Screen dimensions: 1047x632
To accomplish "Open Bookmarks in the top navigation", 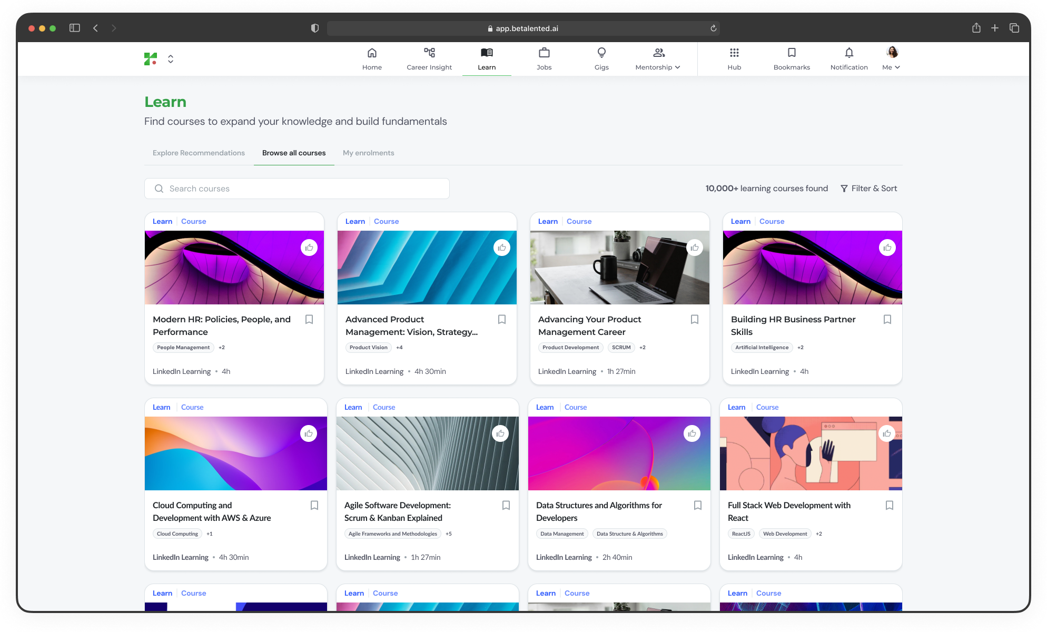I will coord(792,58).
